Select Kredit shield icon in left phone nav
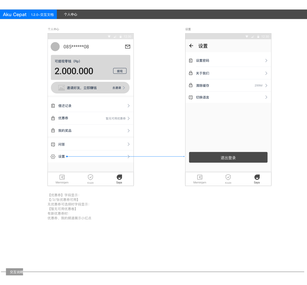 (x=90, y=177)
